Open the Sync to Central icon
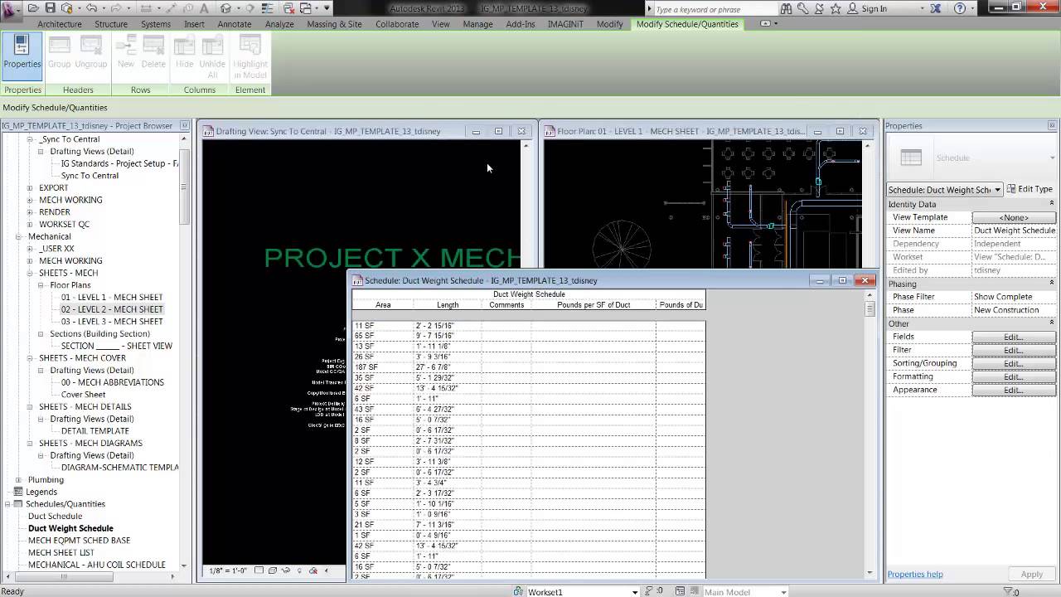This screenshot has width=1061, height=597. [65, 7]
